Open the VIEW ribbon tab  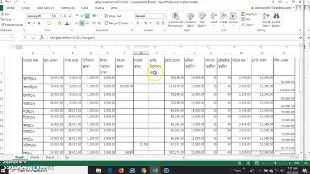coord(114,8)
